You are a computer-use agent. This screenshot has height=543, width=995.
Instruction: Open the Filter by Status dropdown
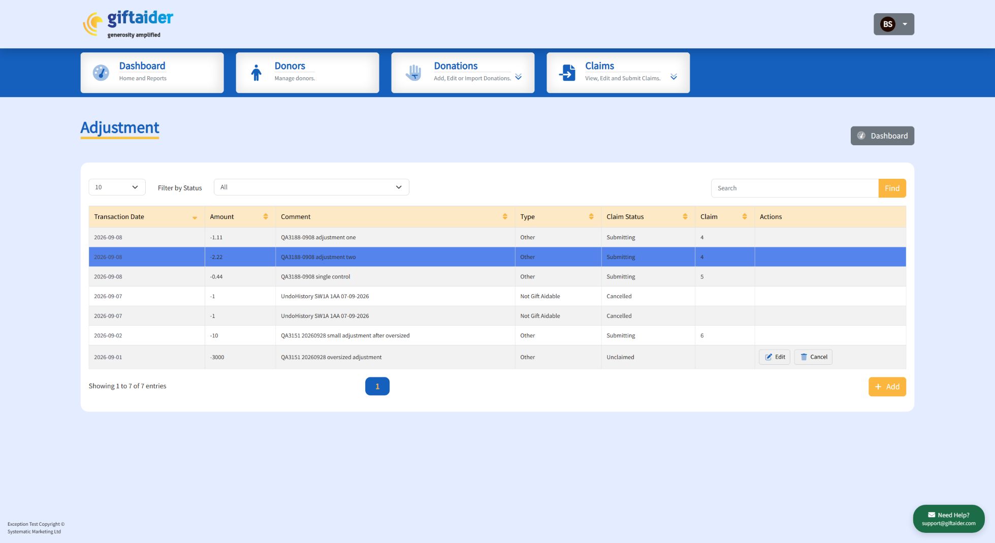[x=311, y=187]
